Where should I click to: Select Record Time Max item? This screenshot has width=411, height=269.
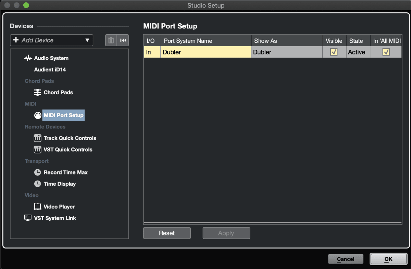pyautogui.click(x=65, y=172)
